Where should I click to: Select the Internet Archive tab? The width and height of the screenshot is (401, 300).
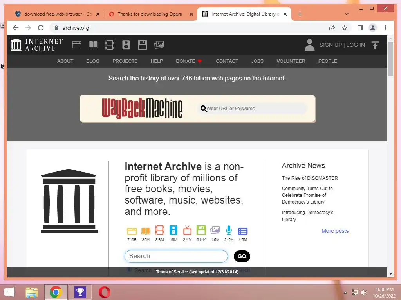pyautogui.click(x=244, y=14)
